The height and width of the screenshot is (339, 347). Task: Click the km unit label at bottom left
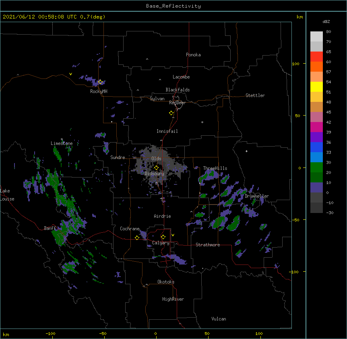[x=6, y=334]
